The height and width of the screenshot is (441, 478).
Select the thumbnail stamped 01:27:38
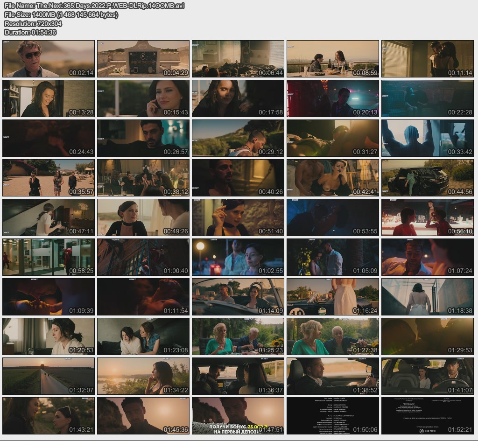[x=332, y=336]
